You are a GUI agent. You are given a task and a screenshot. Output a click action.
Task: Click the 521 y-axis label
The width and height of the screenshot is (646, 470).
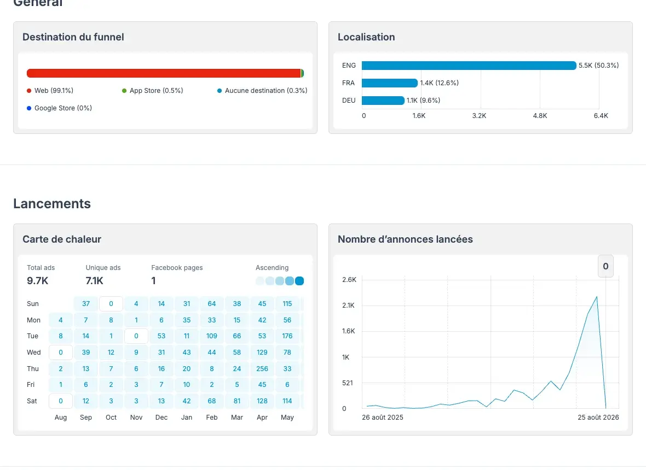(347, 383)
